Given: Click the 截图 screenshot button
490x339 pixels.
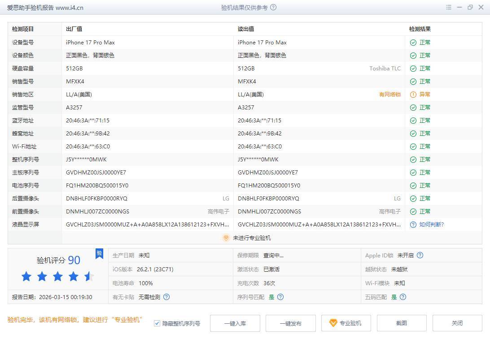Looking at the screenshot, I should [402, 323].
